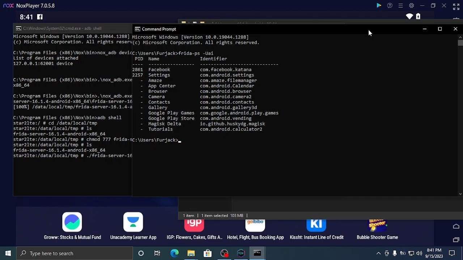Click the io.github.huskydg.magisk identifier
This screenshot has width=463, height=260.
(233, 124)
